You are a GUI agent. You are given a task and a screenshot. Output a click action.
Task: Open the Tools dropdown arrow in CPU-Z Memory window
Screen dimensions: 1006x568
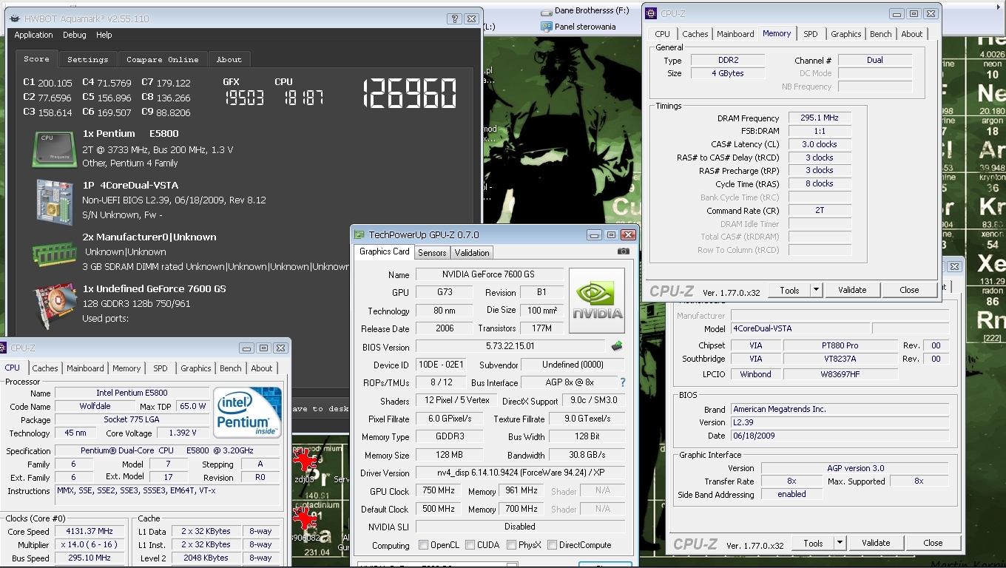click(x=816, y=290)
